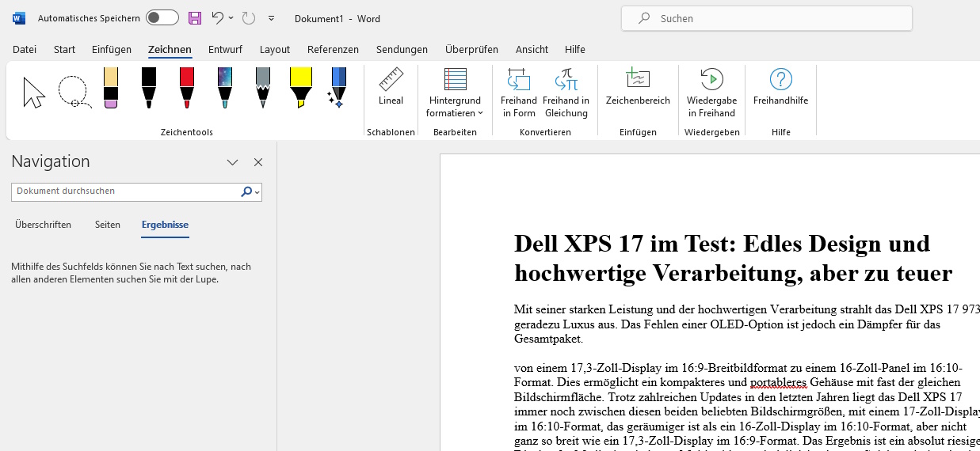Select the galaxy-pattern pen

point(225,88)
